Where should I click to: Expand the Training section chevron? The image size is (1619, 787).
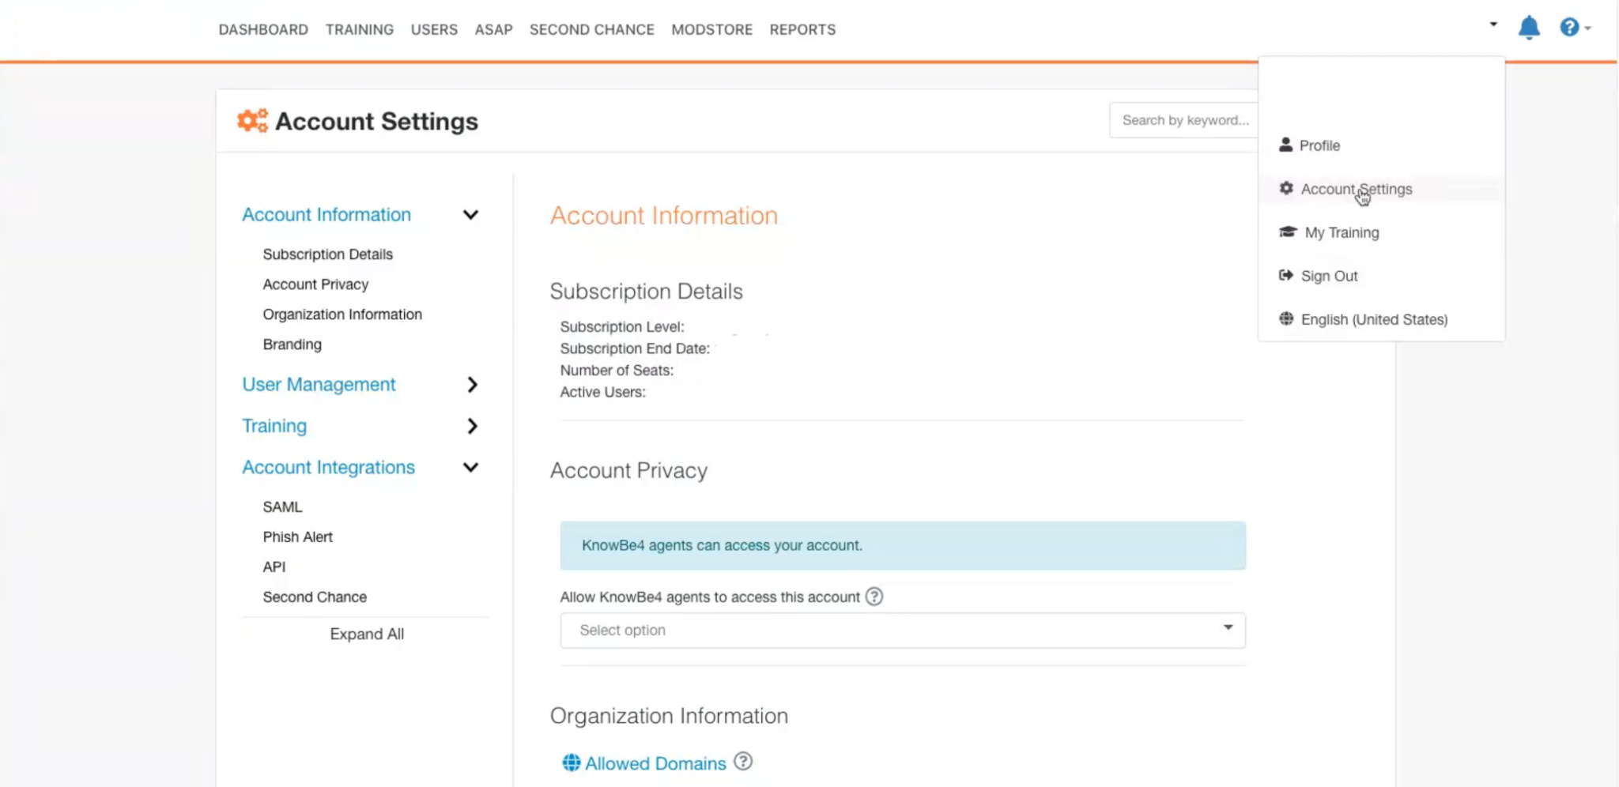click(472, 426)
